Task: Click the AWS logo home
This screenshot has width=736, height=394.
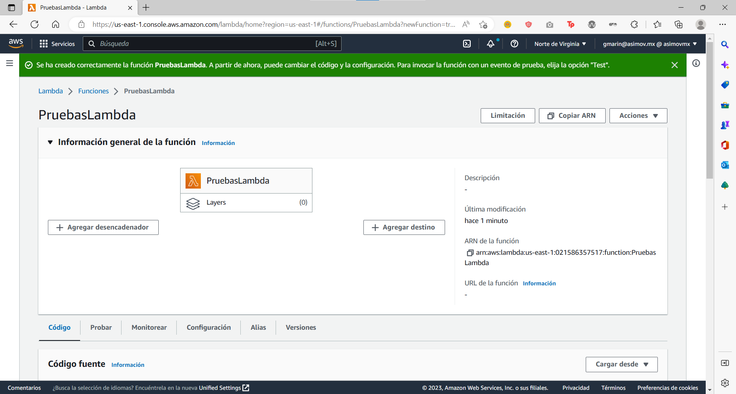Action: pos(16,44)
